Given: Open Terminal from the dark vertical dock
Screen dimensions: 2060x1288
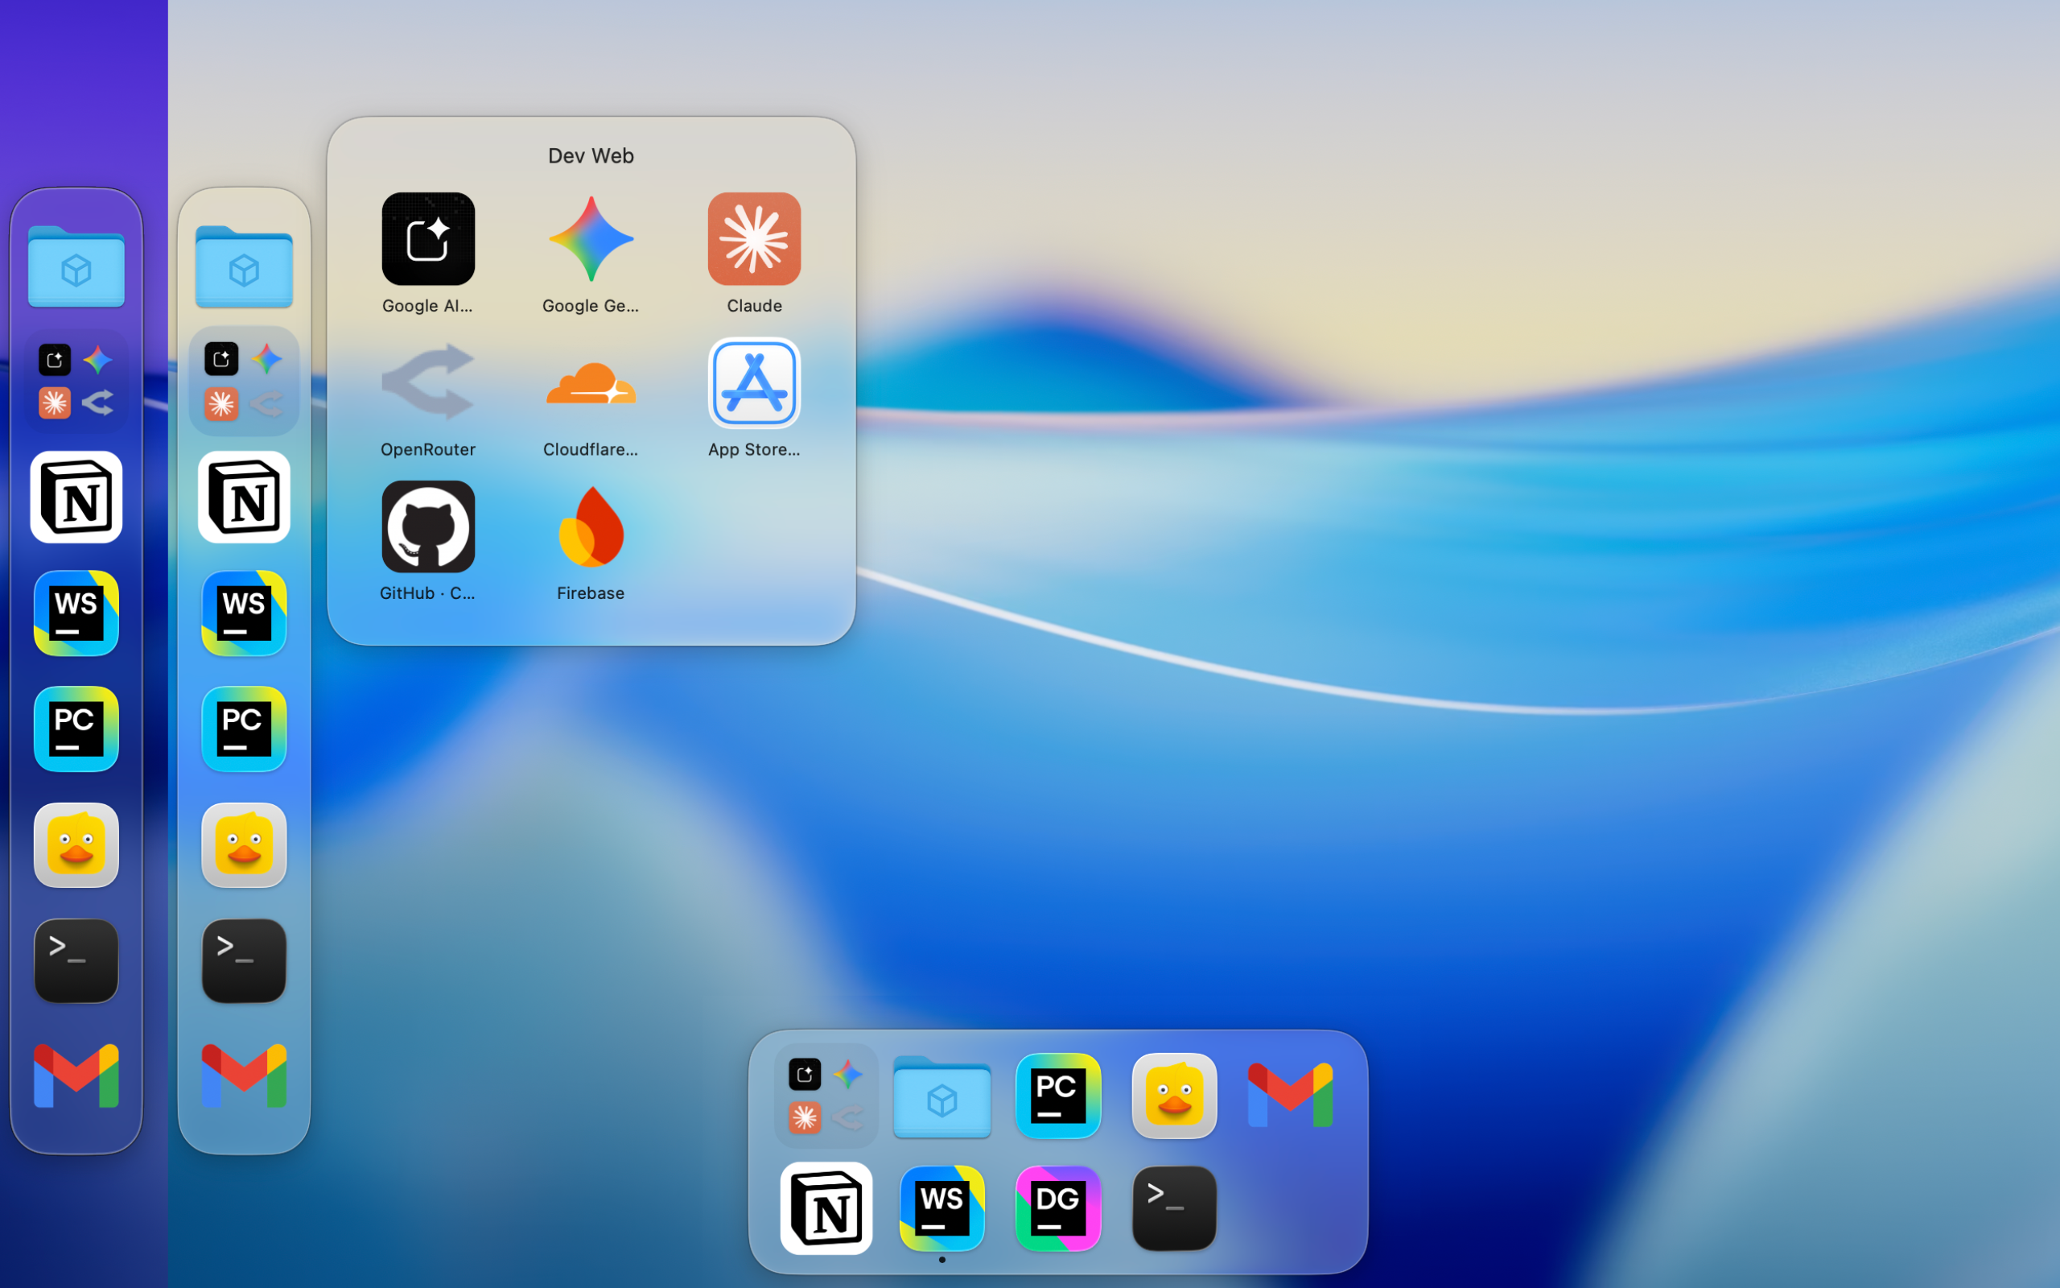Looking at the screenshot, I should (x=76, y=961).
